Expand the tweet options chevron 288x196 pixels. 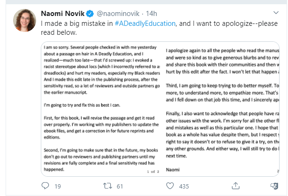point(276,13)
